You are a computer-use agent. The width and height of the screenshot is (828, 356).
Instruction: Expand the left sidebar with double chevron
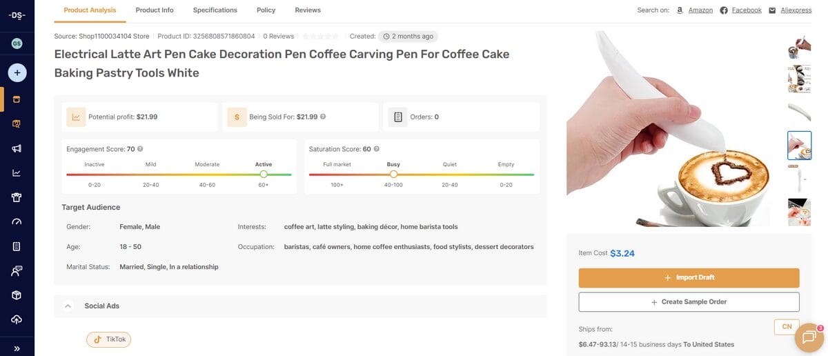pos(17,348)
